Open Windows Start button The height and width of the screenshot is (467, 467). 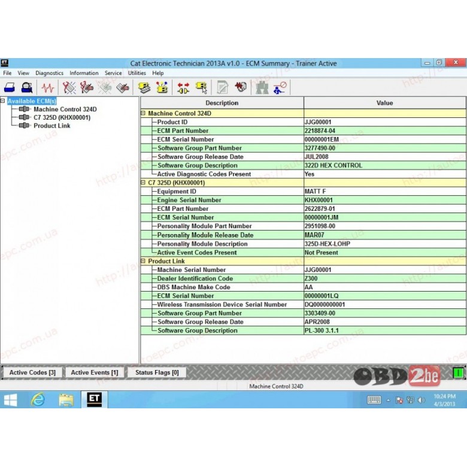pyautogui.click(x=10, y=400)
